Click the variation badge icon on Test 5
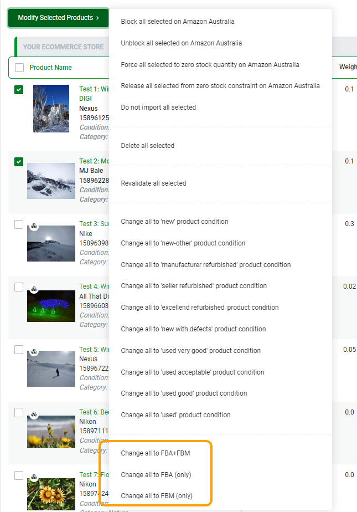Viewport: 357px width, 512px height. 34,352
